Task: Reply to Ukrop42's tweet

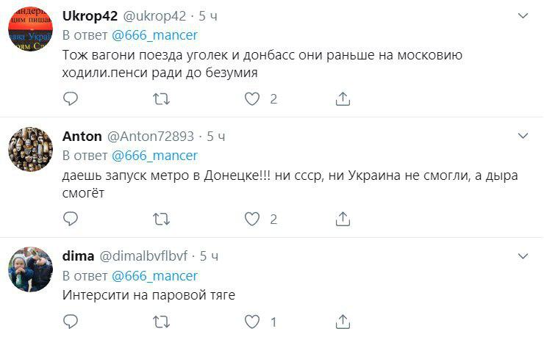Action: 71,98
